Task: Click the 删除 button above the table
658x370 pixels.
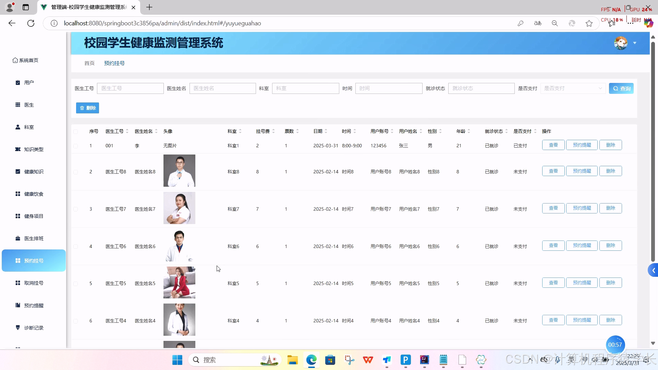Action: pyautogui.click(x=87, y=108)
